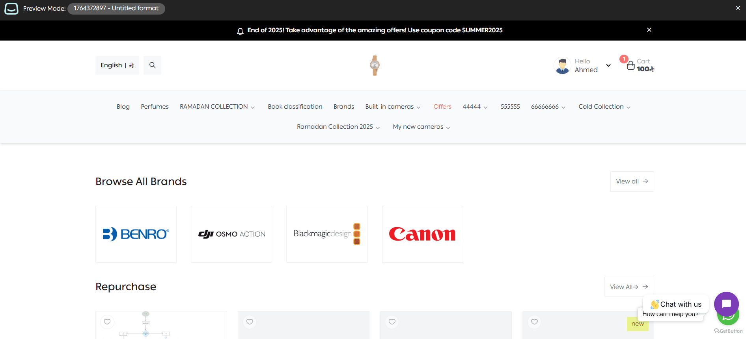The height and width of the screenshot is (339, 746).
Task: Switch language using the English button
Action: point(117,65)
